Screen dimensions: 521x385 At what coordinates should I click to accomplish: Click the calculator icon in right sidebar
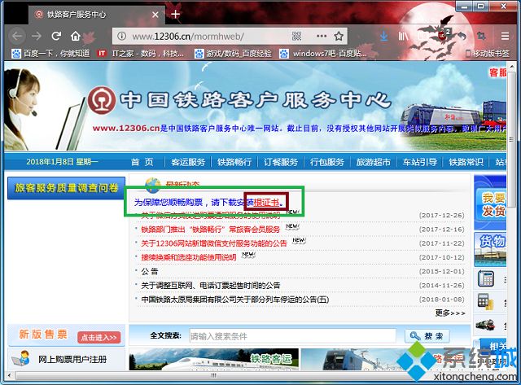pyautogui.click(x=485, y=301)
